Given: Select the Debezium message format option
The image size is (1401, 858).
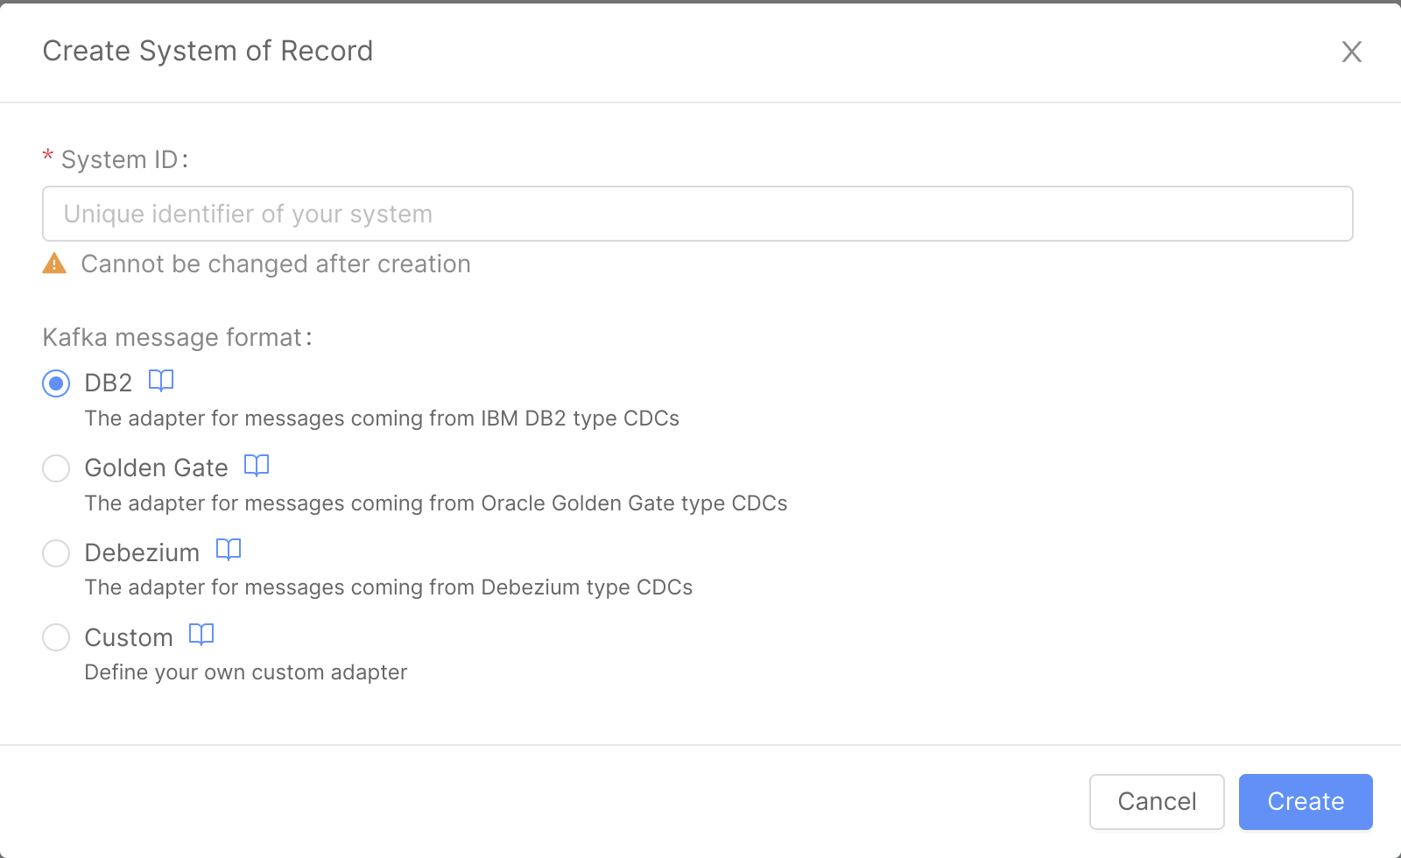Looking at the screenshot, I should point(55,553).
